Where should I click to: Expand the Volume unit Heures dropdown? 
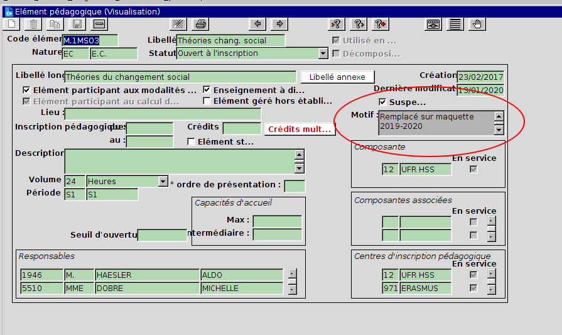[x=163, y=182]
